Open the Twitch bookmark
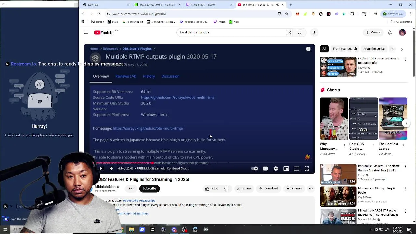This screenshot has height=234, width=416. [x=219, y=22]
